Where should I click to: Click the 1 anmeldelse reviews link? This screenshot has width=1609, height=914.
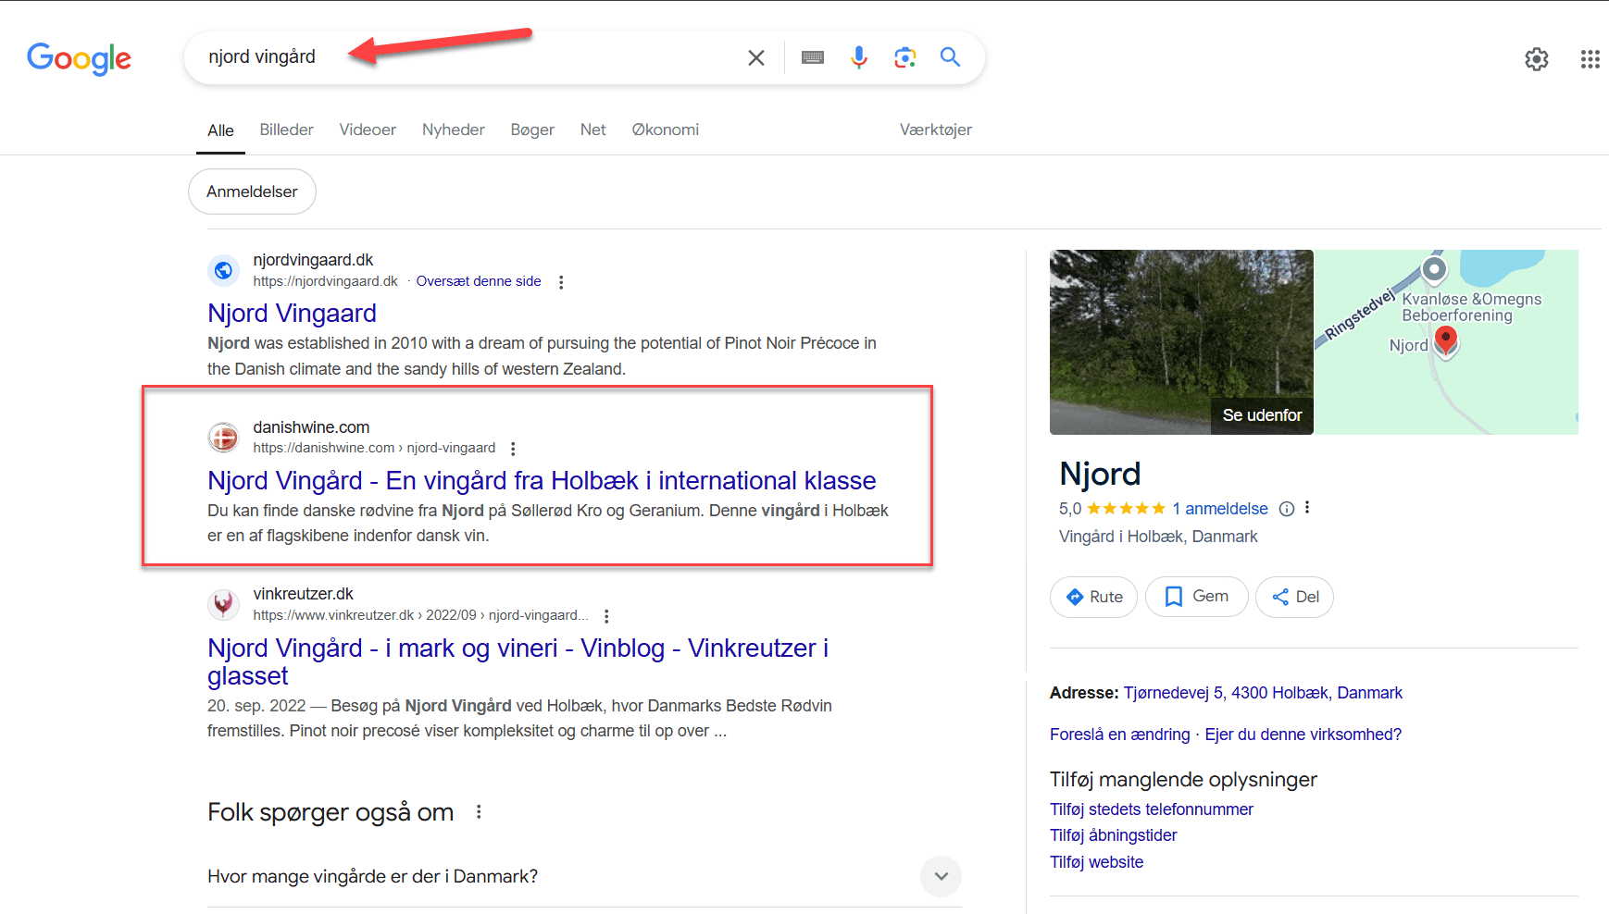(x=1220, y=509)
